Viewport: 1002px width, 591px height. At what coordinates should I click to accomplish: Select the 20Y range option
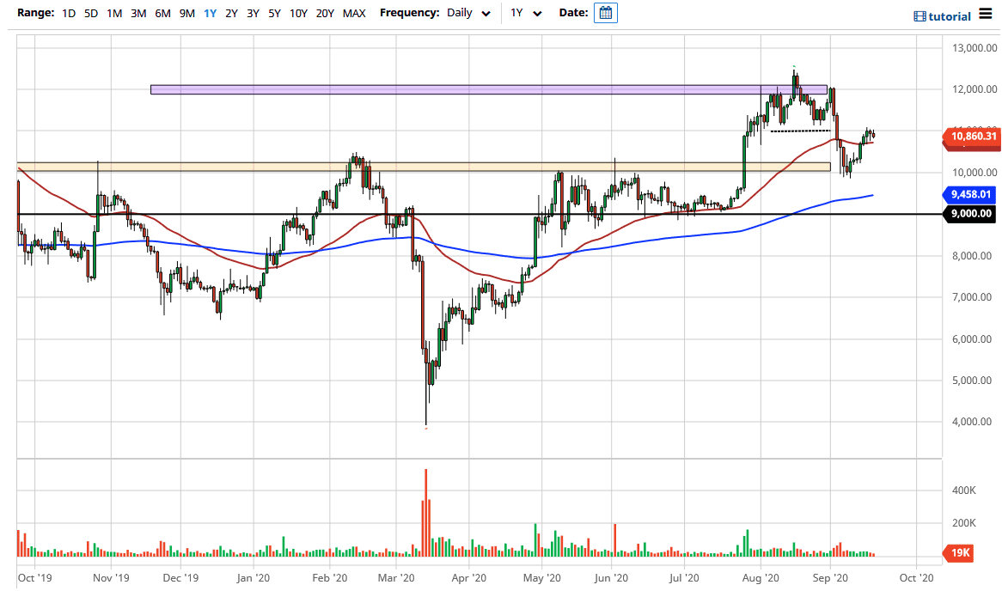pos(325,13)
